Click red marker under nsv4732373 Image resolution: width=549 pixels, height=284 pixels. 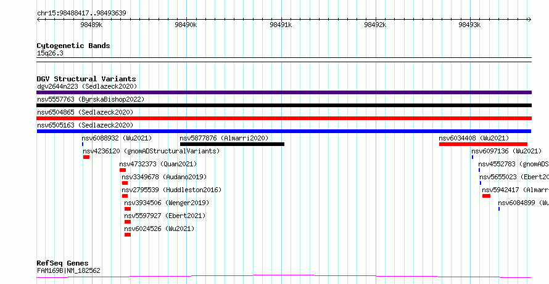(x=123, y=170)
